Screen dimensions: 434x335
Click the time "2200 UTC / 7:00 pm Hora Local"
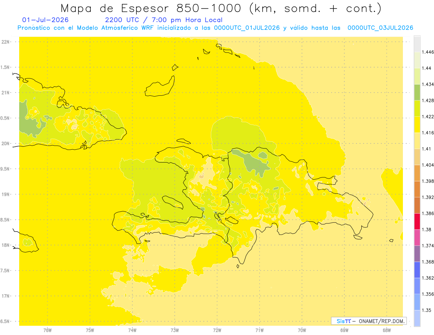pos(164,20)
